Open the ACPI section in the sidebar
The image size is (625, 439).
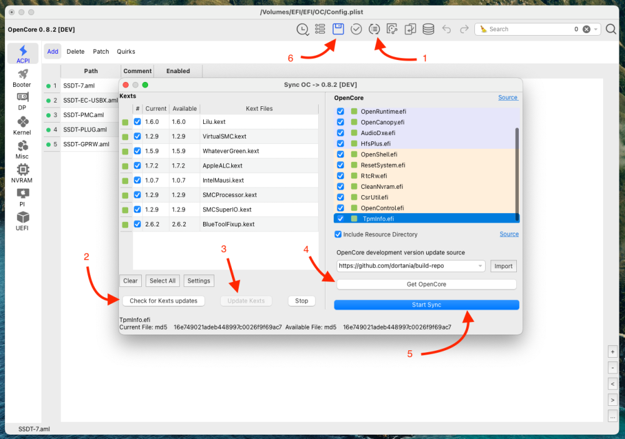[x=22, y=53]
